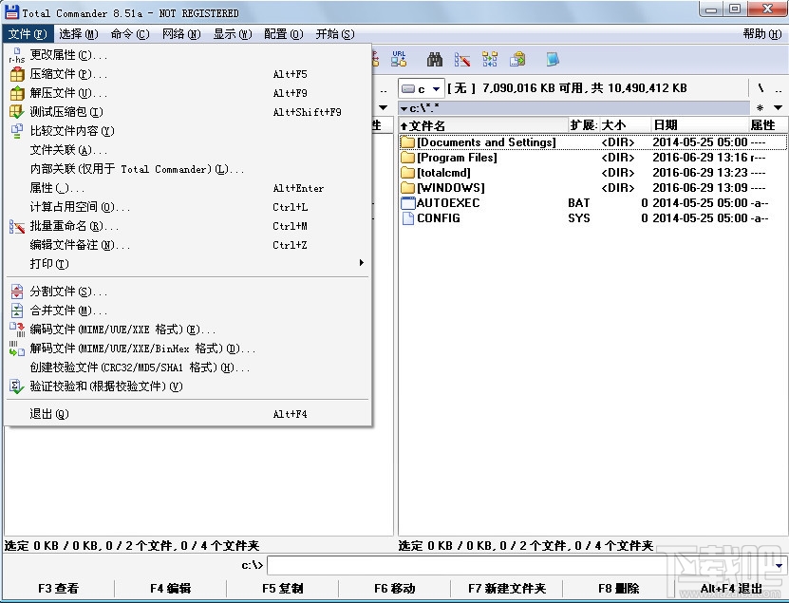This screenshot has width=789, height=603.
Task: Go to root with the backslash button
Action: [x=761, y=88]
